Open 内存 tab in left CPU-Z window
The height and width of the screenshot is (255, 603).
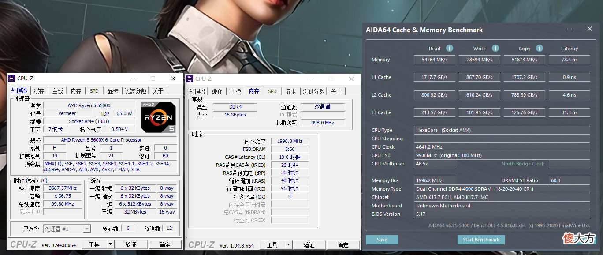point(76,91)
